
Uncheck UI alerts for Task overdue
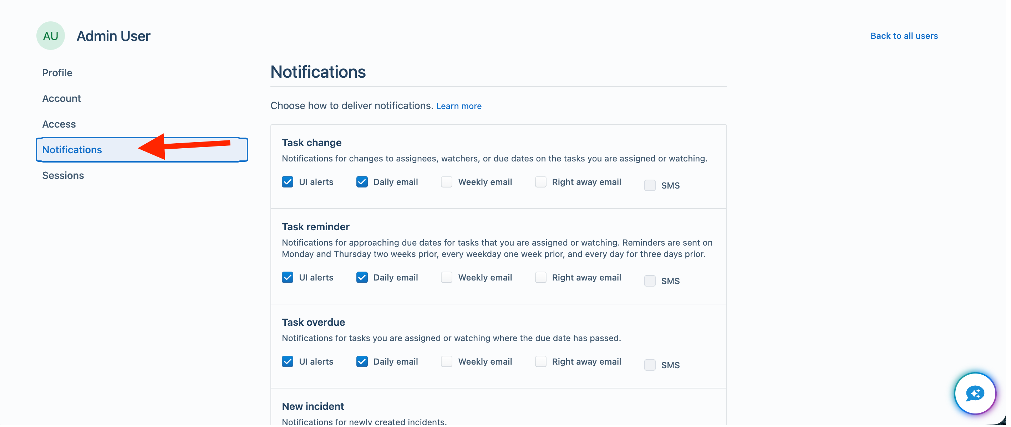[x=287, y=361]
